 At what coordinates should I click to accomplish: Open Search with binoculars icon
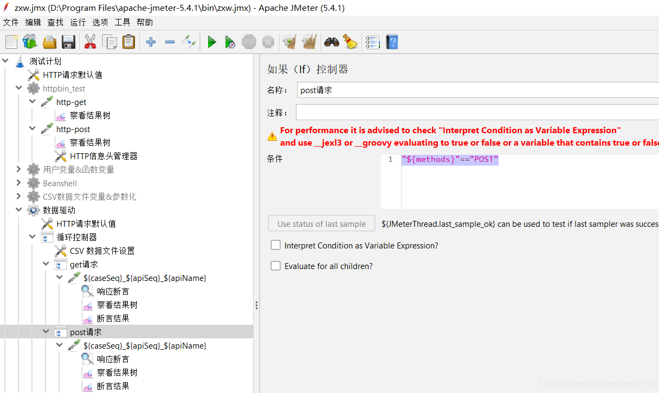tap(332, 42)
